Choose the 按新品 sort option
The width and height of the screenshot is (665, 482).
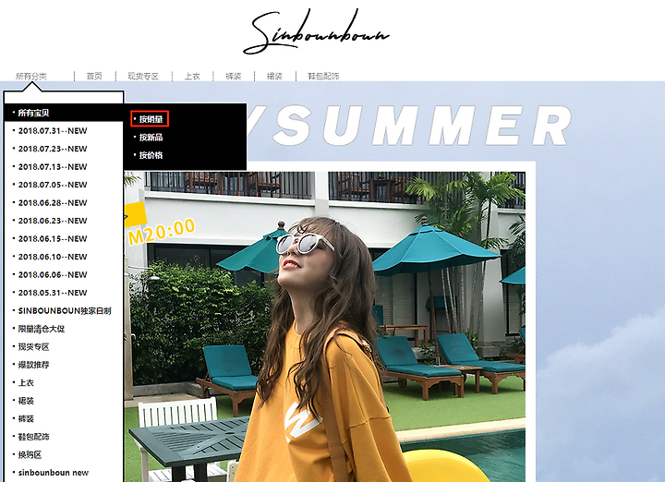(x=151, y=138)
